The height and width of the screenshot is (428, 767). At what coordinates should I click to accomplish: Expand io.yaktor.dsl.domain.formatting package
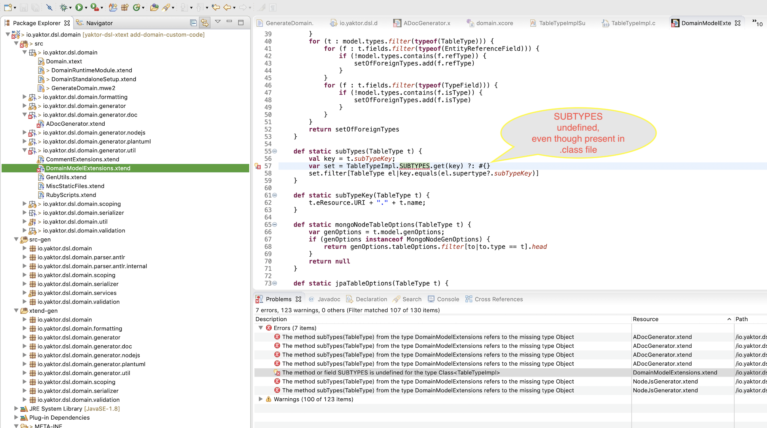coord(25,97)
